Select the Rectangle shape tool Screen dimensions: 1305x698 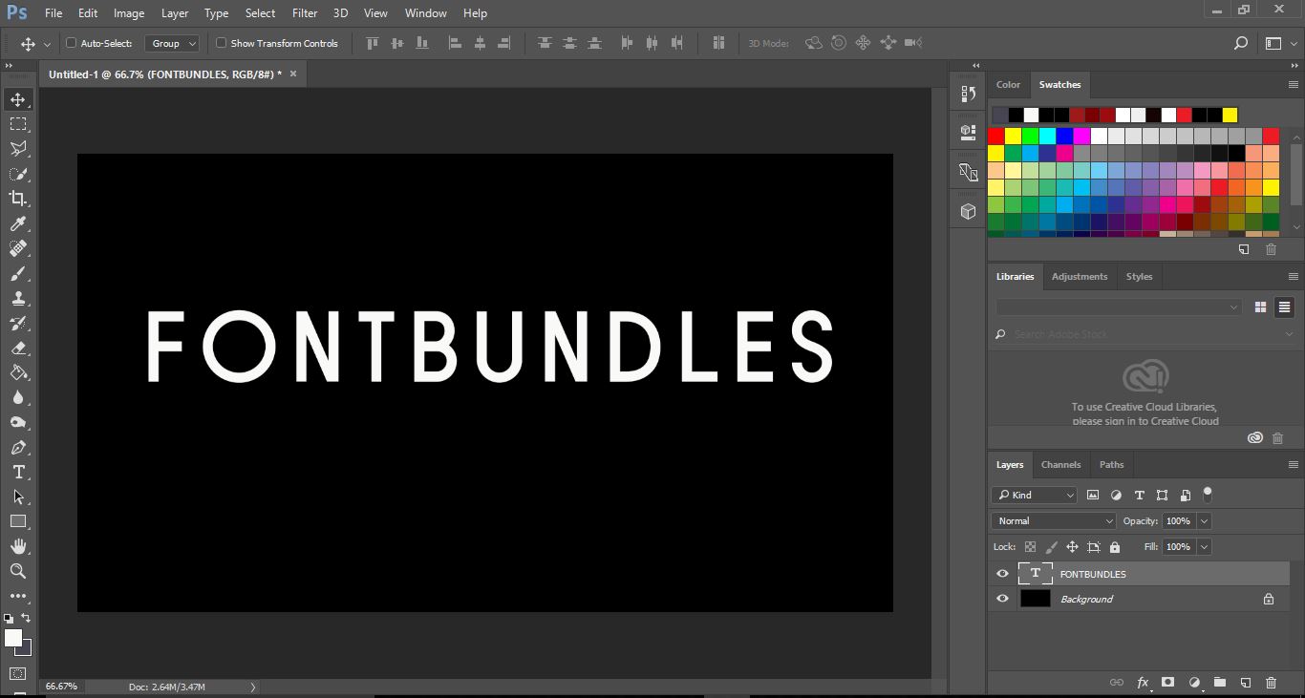pyautogui.click(x=18, y=521)
